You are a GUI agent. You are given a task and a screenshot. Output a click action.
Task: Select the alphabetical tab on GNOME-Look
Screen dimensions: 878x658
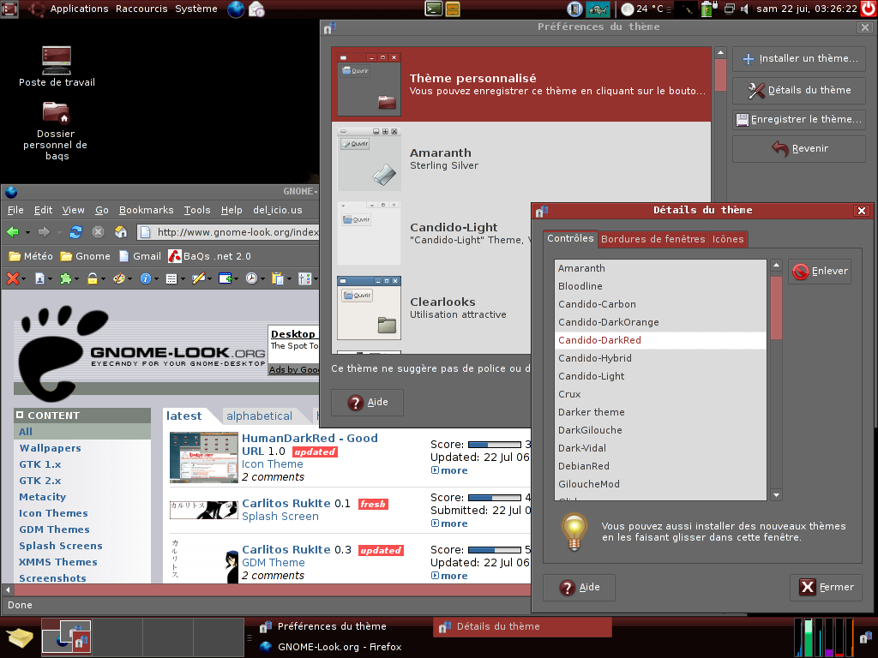(259, 416)
